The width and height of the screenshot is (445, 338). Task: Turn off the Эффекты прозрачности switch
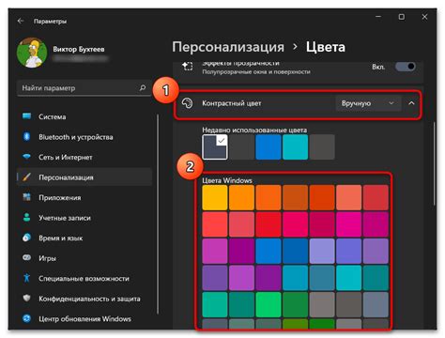tap(406, 67)
